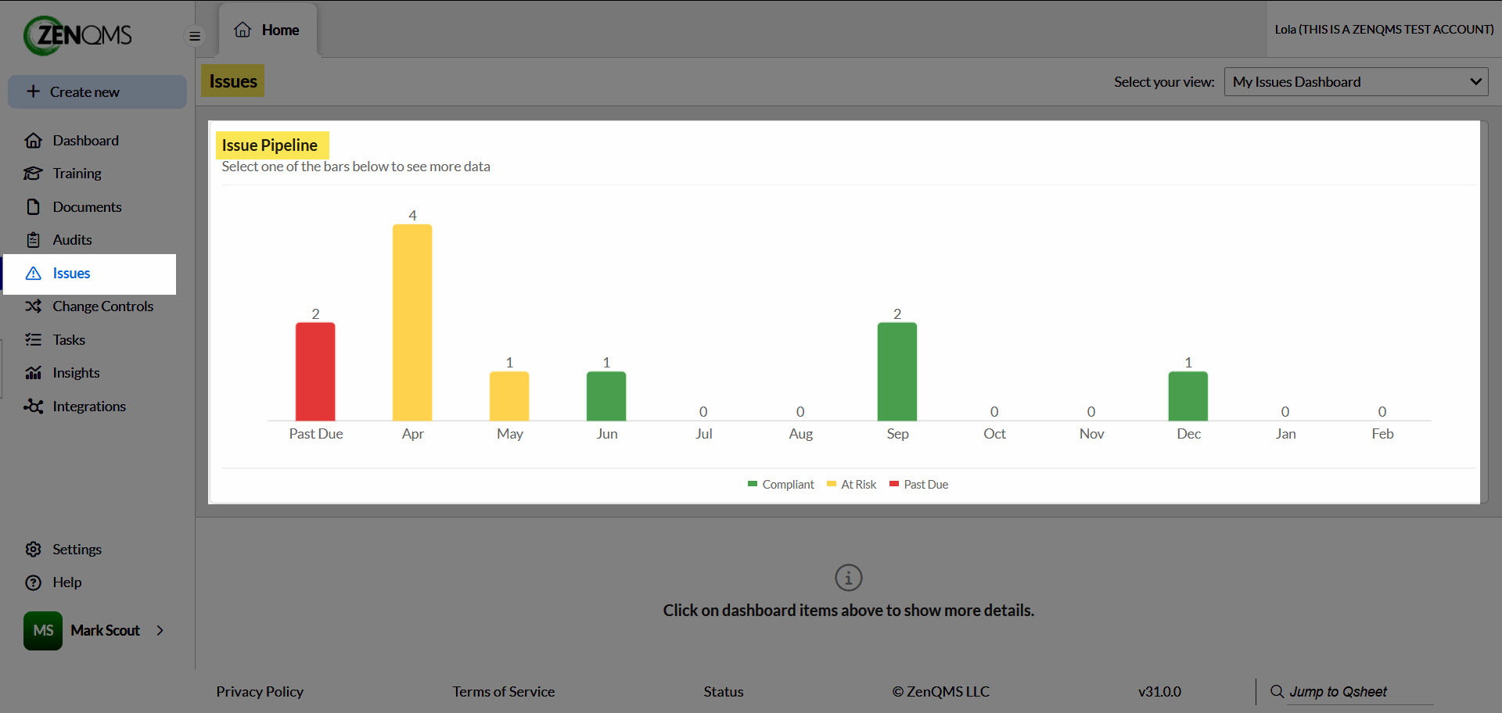Open Insights via the chart icon
This screenshot has width=1502, height=713.
coord(33,373)
